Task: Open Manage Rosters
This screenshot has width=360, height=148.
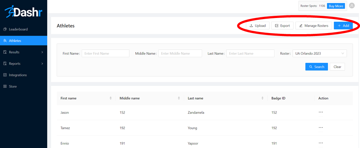Action: point(313,26)
